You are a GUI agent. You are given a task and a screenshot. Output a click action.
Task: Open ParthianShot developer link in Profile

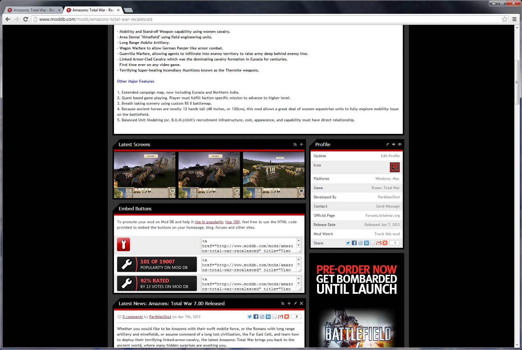(389, 197)
